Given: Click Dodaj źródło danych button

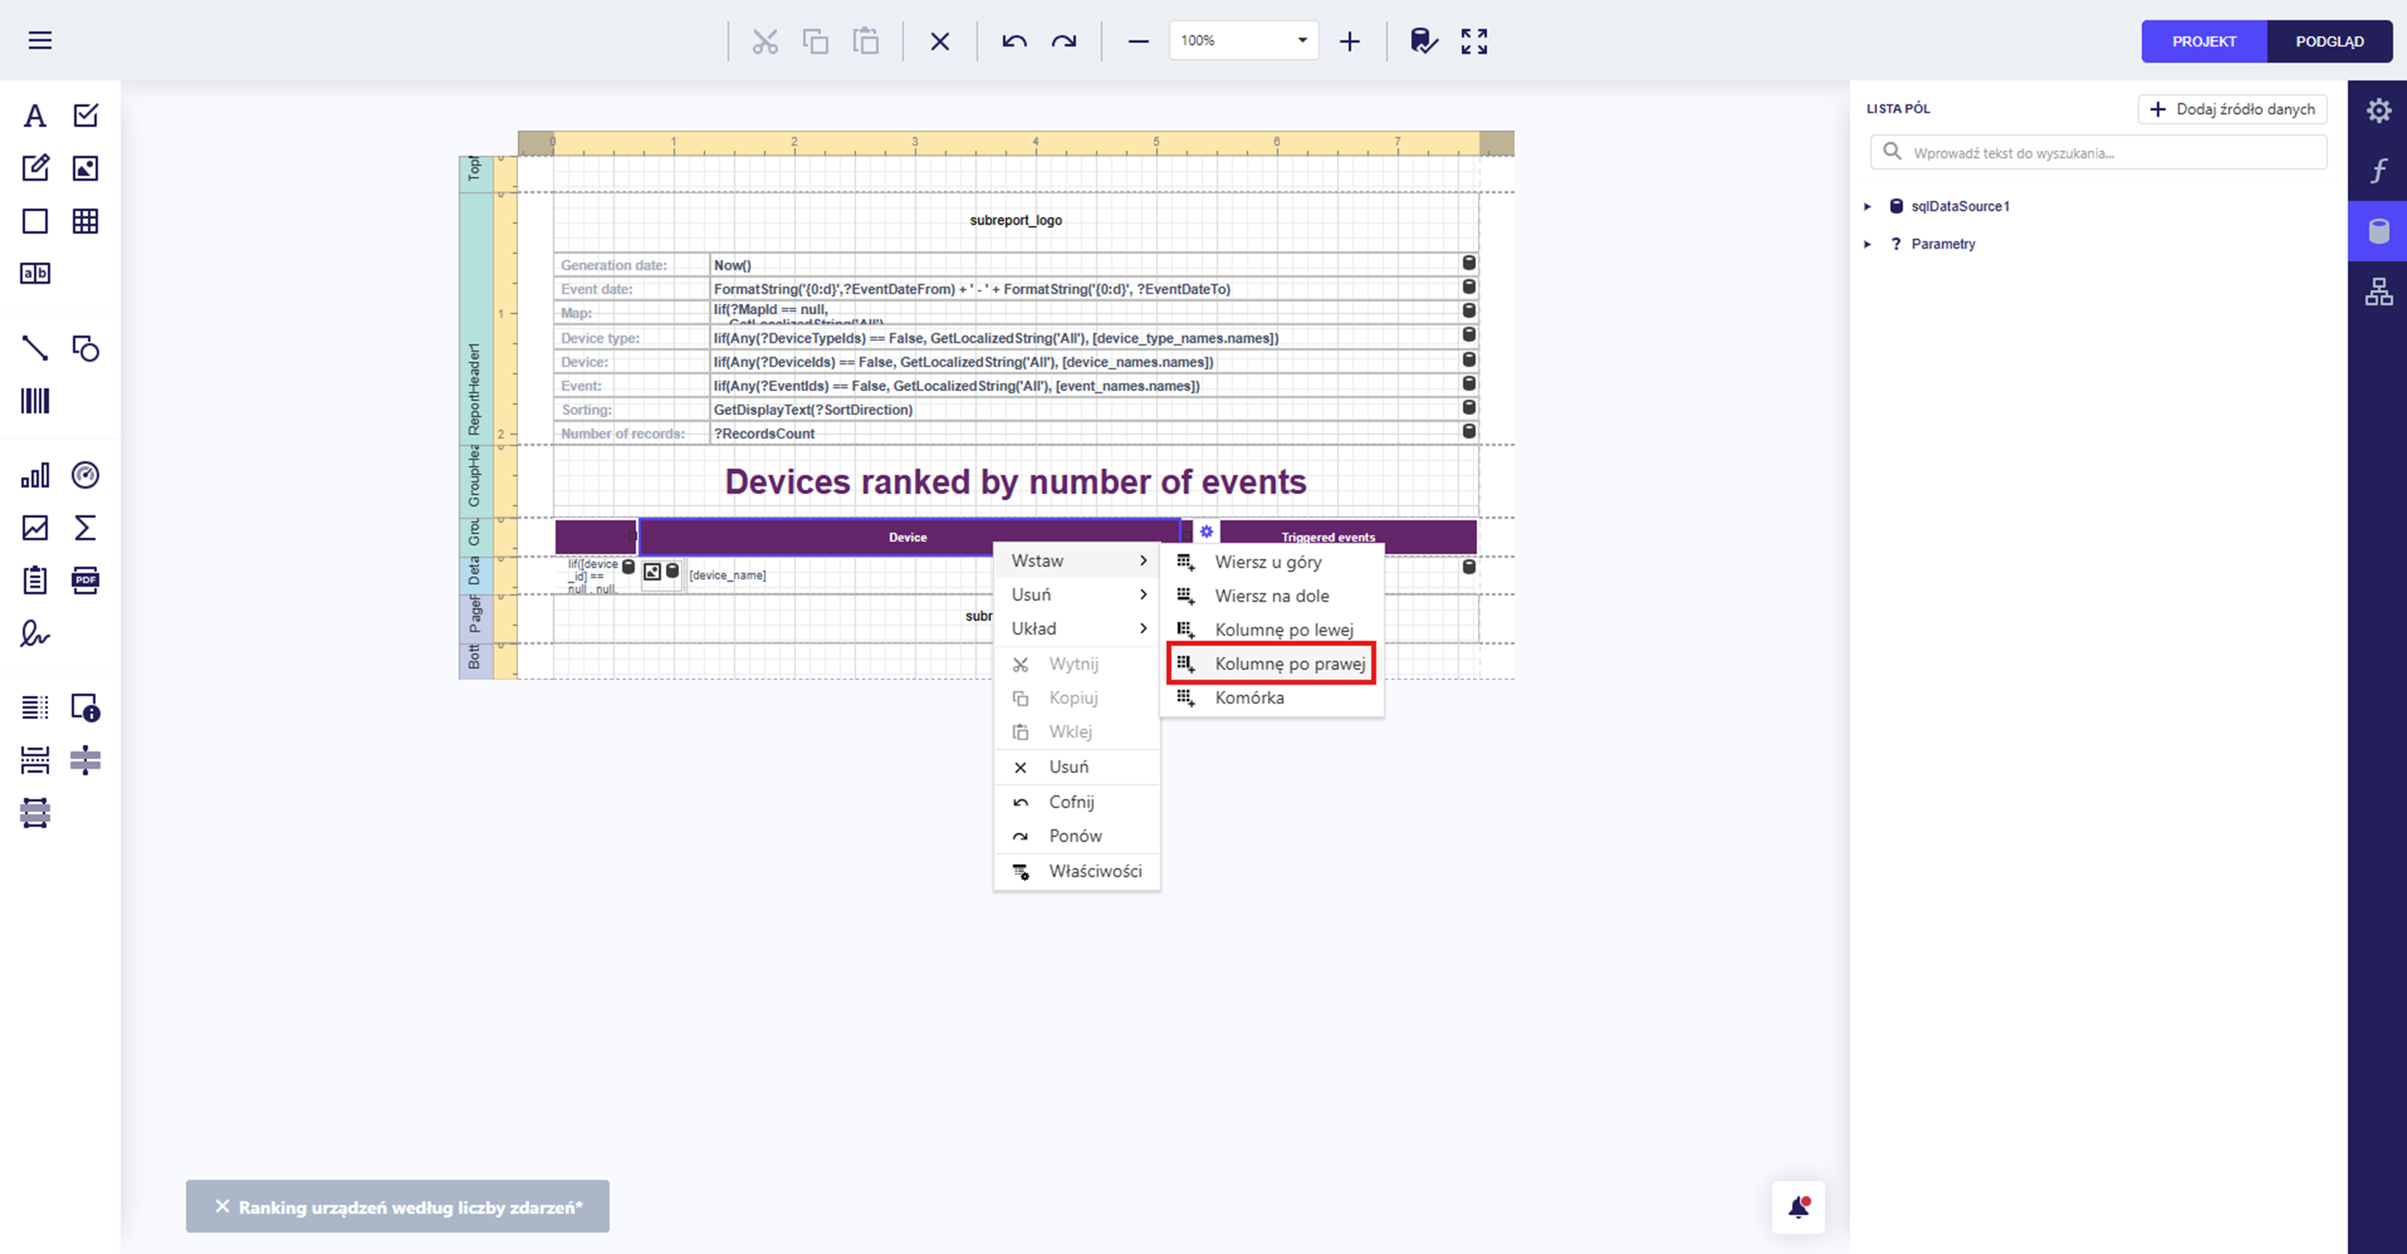Looking at the screenshot, I should [x=2232, y=109].
